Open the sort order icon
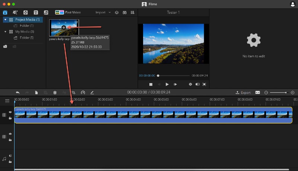298x171 pixels. [133, 13]
